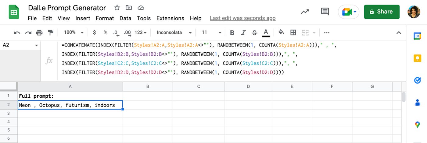Open the borders tool
Image resolution: width=427 pixels, height=143 pixels.
point(293,33)
